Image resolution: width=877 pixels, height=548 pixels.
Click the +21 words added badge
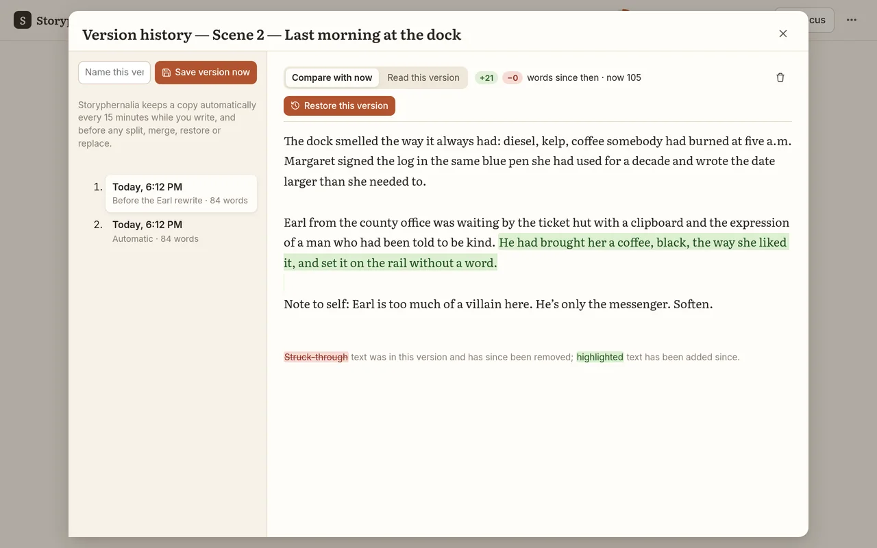pos(486,77)
